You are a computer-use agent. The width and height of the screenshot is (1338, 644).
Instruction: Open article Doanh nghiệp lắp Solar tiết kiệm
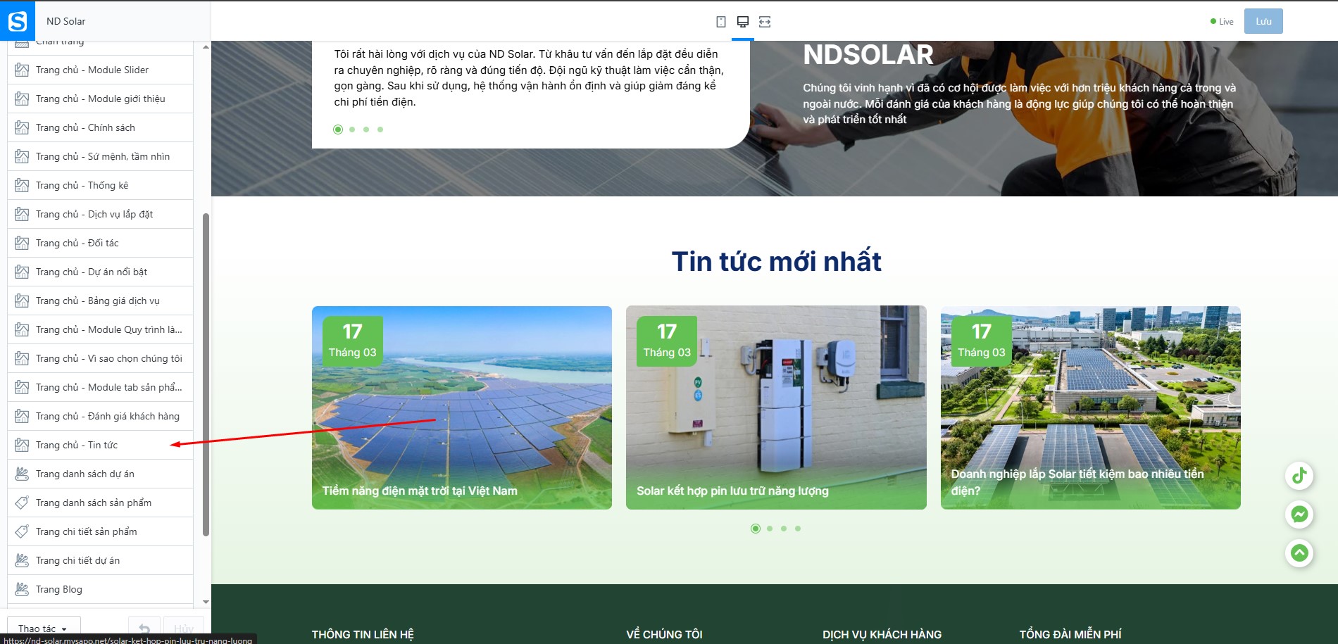click(1091, 408)
